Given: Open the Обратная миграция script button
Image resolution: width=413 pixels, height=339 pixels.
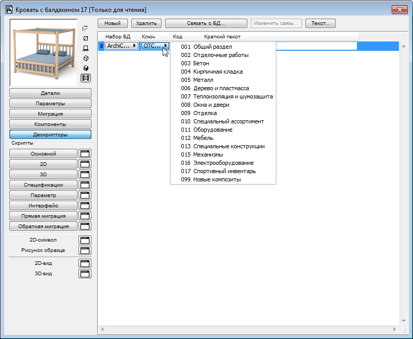Looking at the screenshot, I should pyautogui.click(x=44, y=227).
